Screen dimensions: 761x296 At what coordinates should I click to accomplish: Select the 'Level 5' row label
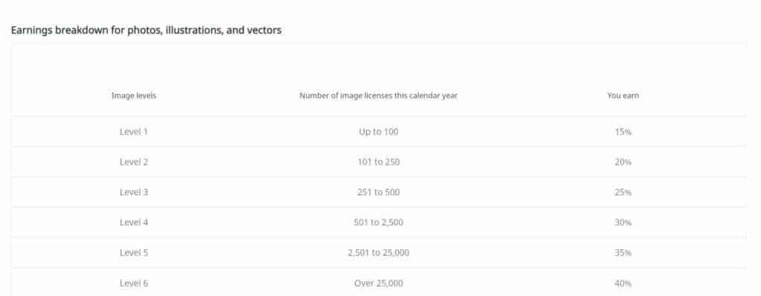134,253
